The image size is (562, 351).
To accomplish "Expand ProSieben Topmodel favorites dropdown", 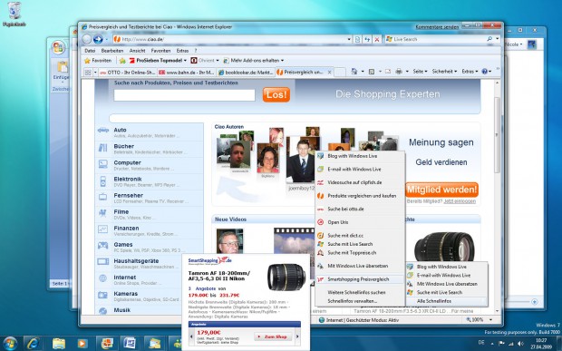I will click(185, 61).
